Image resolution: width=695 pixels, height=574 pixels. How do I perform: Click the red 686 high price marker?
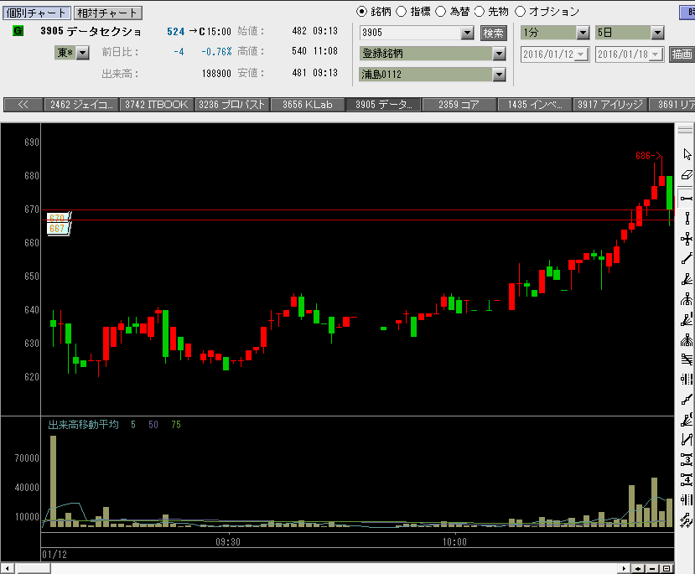coord(648,156)
